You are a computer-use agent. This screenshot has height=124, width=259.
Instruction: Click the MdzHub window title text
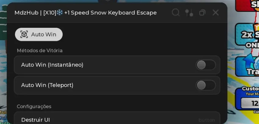pyautogui.click(x=86, y=13)
